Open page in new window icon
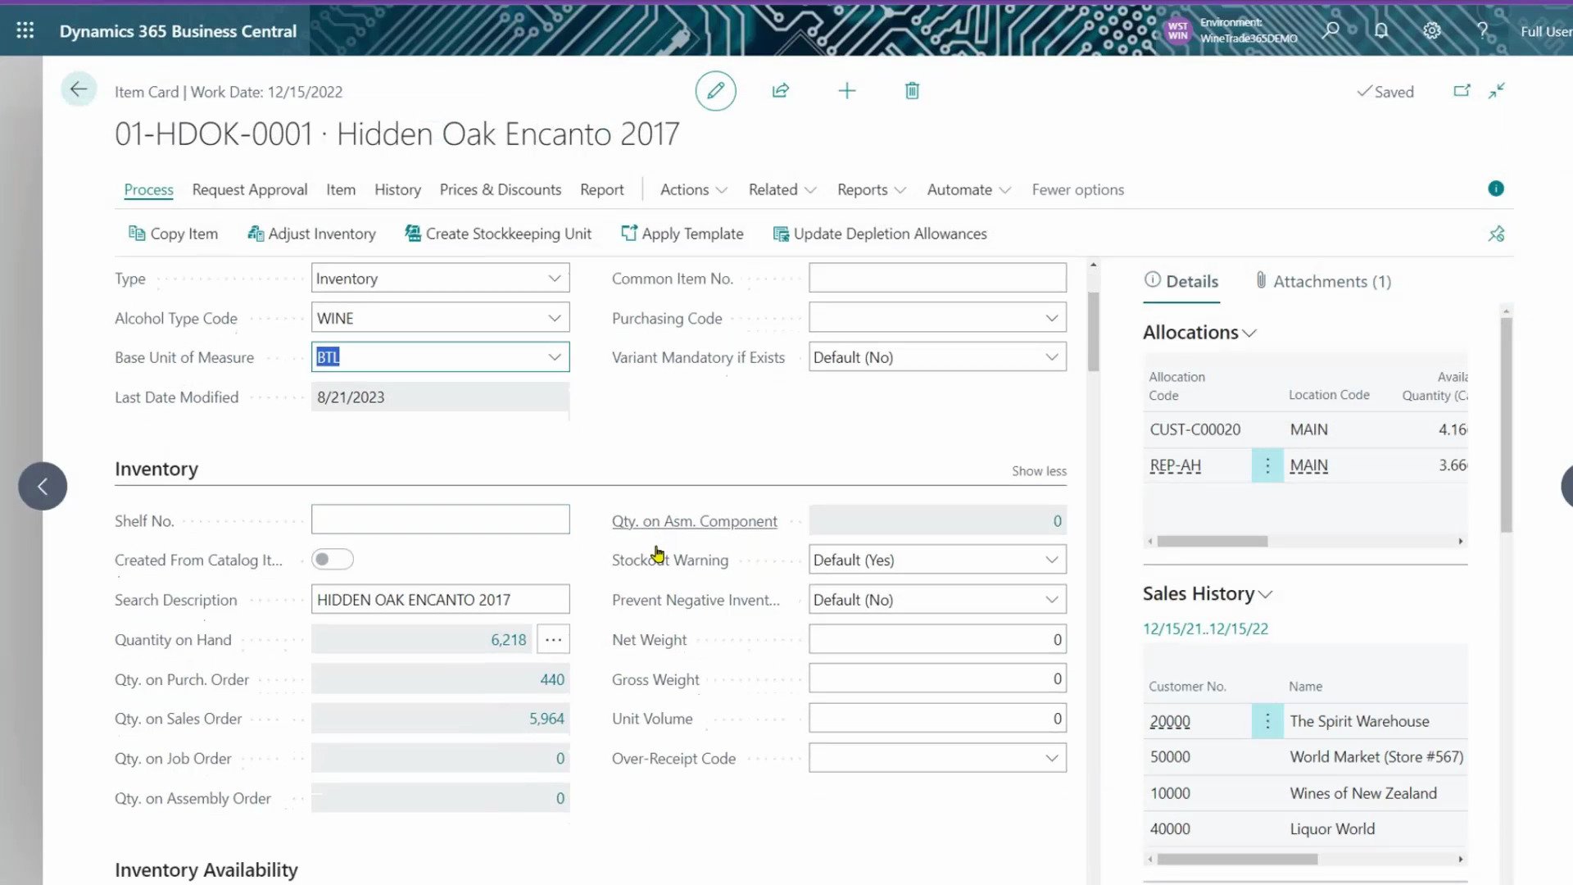This screenshot has height=885, width=1573. (1462, 91)
